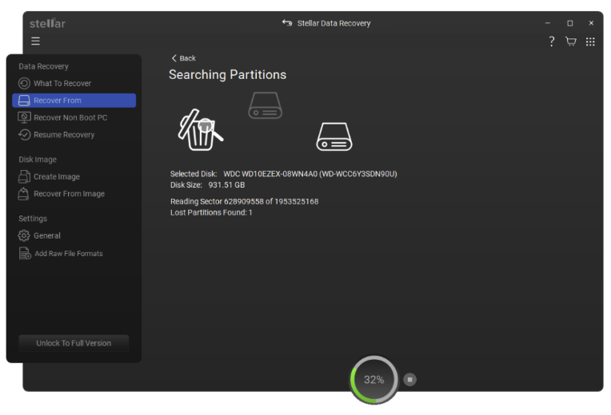Select Recover From in sidebar
The width and height of the screenshot is (611, 415).
coord(74,101)
